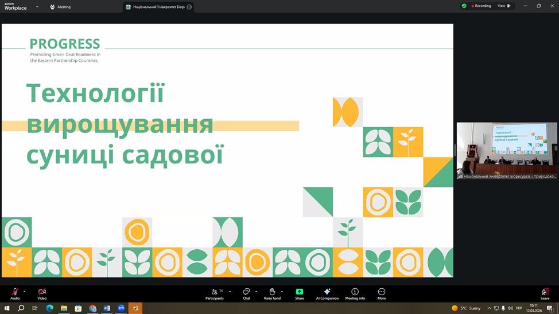
Task: Click the green Share screen button
Action: (300, 294)
